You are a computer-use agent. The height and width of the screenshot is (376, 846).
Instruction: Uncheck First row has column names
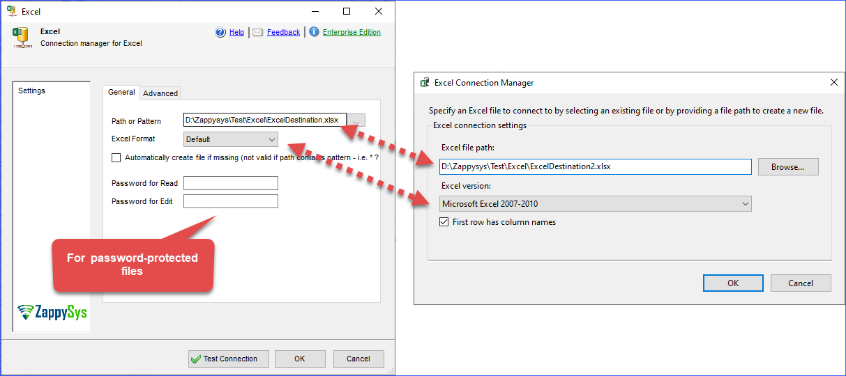444,222
